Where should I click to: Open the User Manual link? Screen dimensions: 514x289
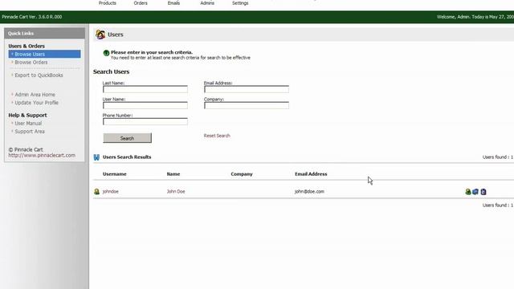click(28, 123)
